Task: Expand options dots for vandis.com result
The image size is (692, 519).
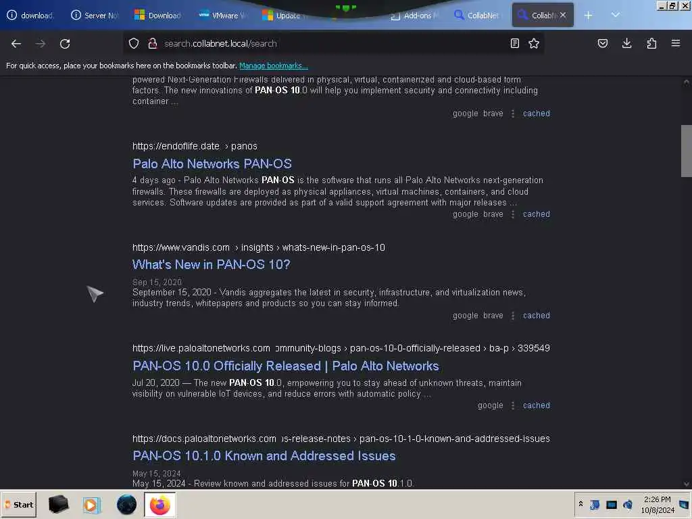Action: tap(513, 316)
